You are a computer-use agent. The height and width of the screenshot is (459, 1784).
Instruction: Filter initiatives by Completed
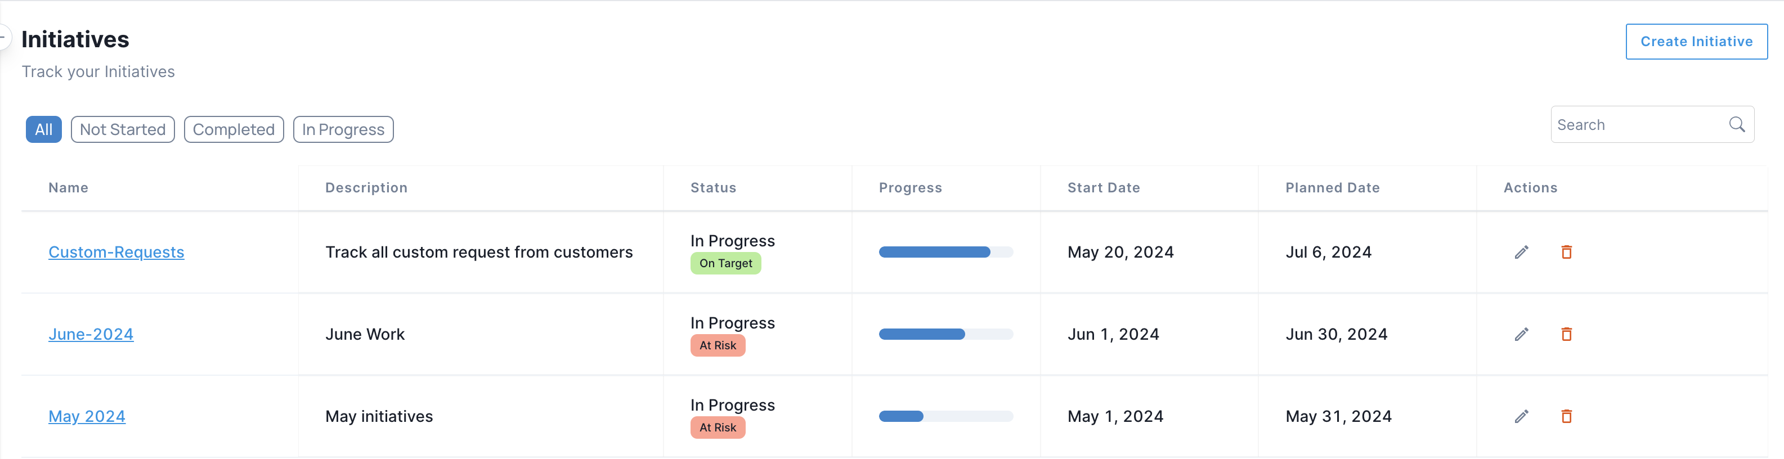(x=234, y=129)
